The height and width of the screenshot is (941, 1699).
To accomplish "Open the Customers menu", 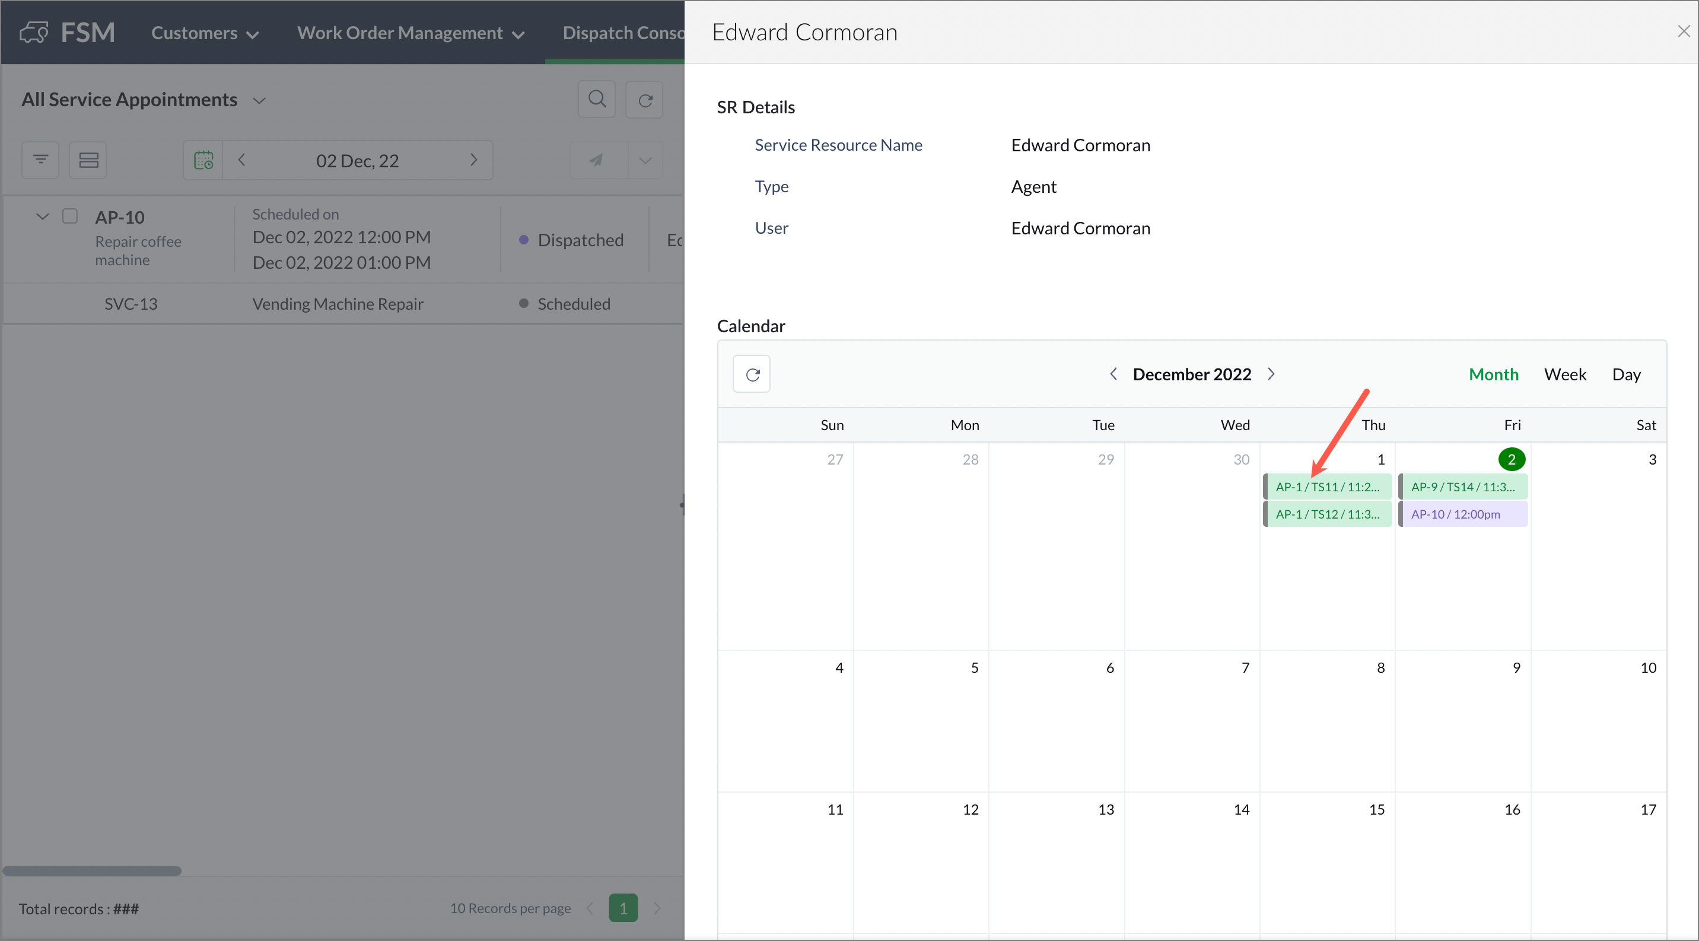I will (205, 33).
